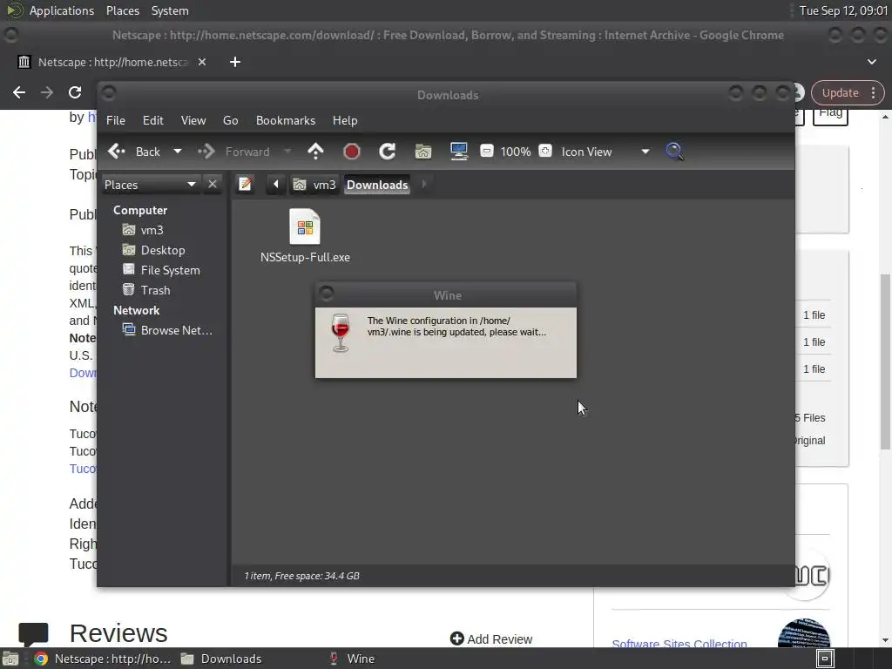Open Trash in the sidebar

[155, 290]
